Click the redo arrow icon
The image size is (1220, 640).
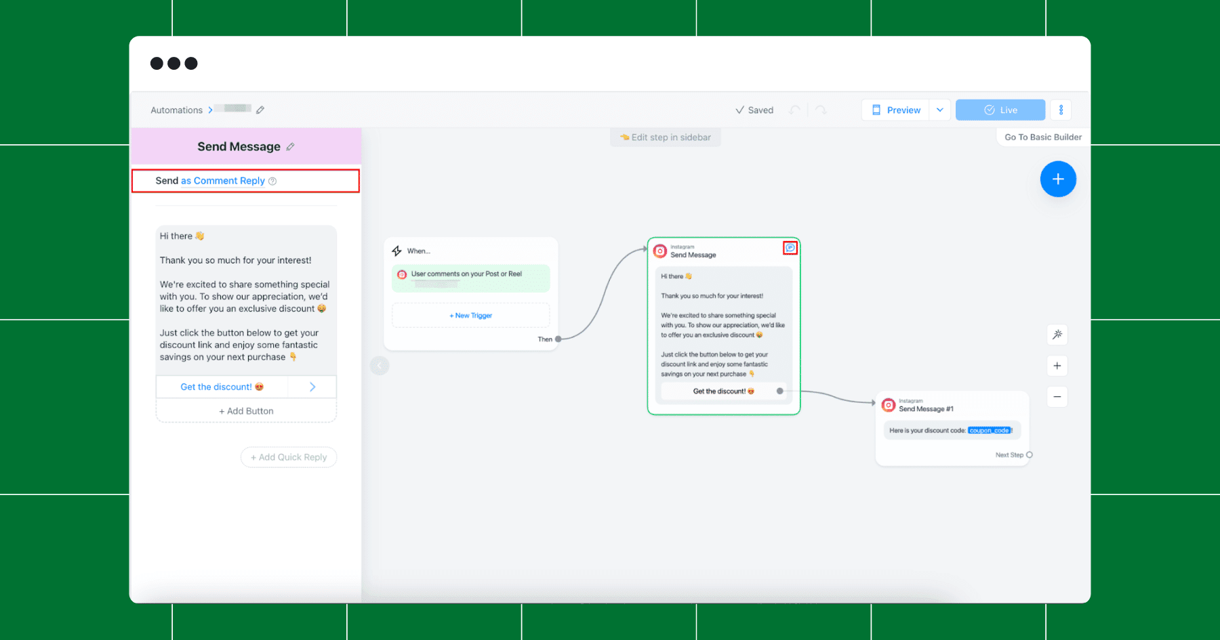coord(821,110)
